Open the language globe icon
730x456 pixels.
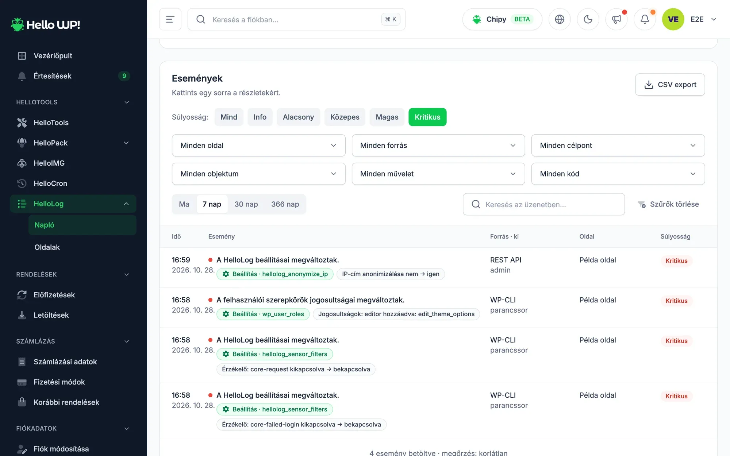[560, 19]
